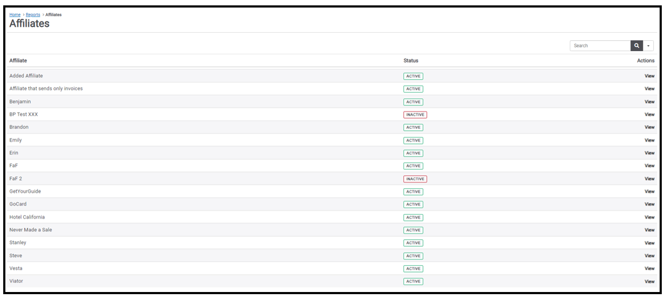The image size is (665, 299).
Task: Click the ACTIVE badge for Benjamin
Action: pos(413,102)
